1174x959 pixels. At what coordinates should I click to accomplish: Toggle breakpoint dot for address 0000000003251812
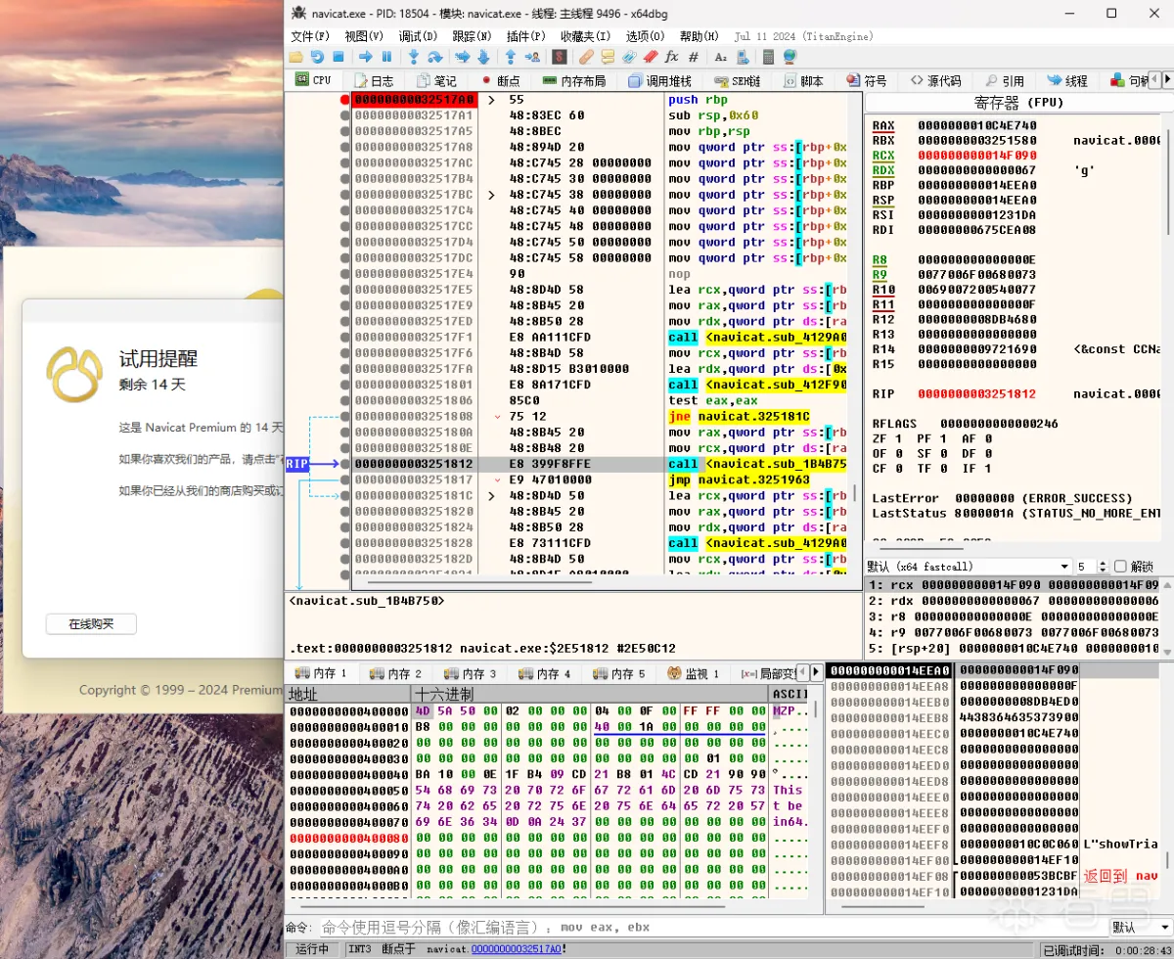coord(344,464)
